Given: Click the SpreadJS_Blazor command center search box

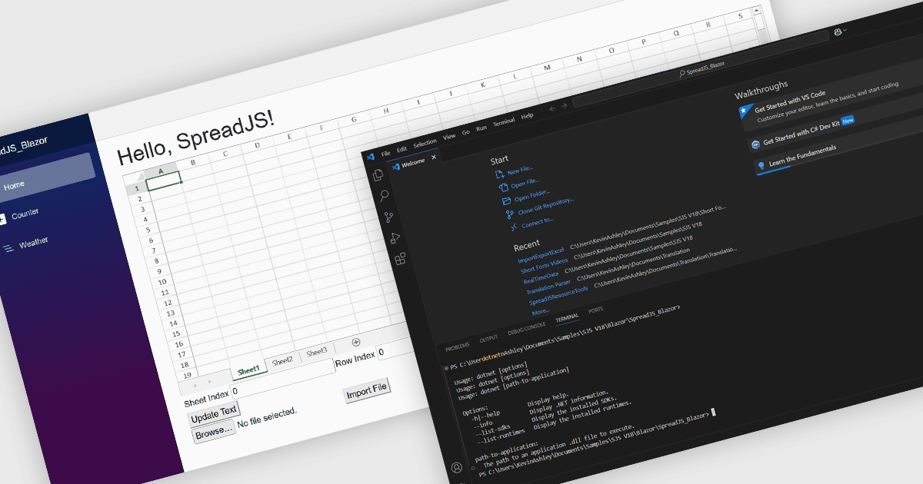Looking at the screenshot, I should point(701,68).
